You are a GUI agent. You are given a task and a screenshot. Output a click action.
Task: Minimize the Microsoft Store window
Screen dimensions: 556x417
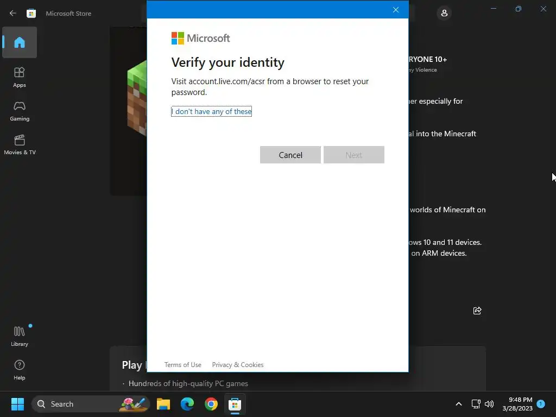coord(493,9)
